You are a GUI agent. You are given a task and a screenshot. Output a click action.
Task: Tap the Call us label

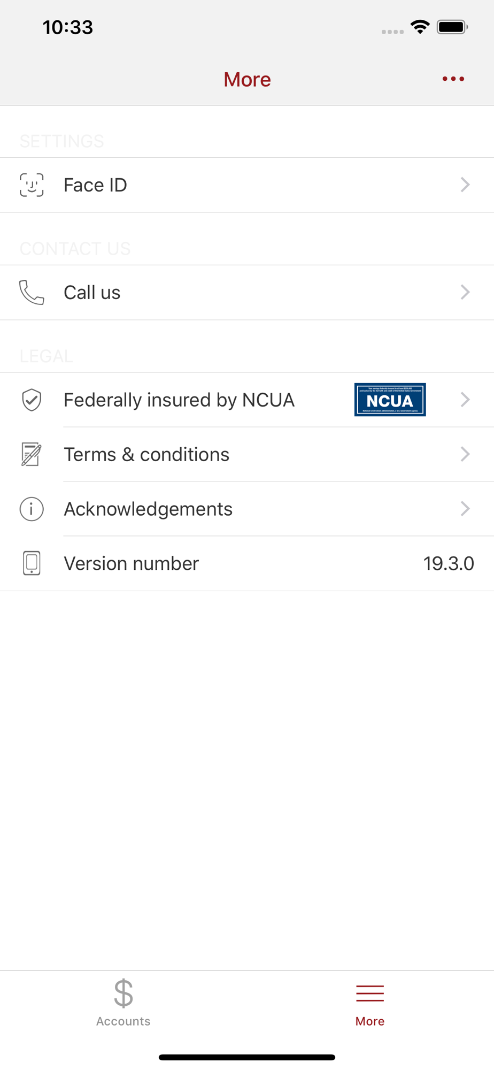[x=92, y=293]
